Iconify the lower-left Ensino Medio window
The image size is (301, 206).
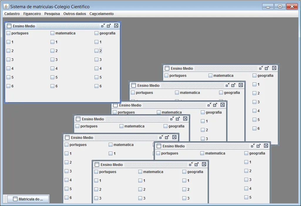tap(161, 137)
